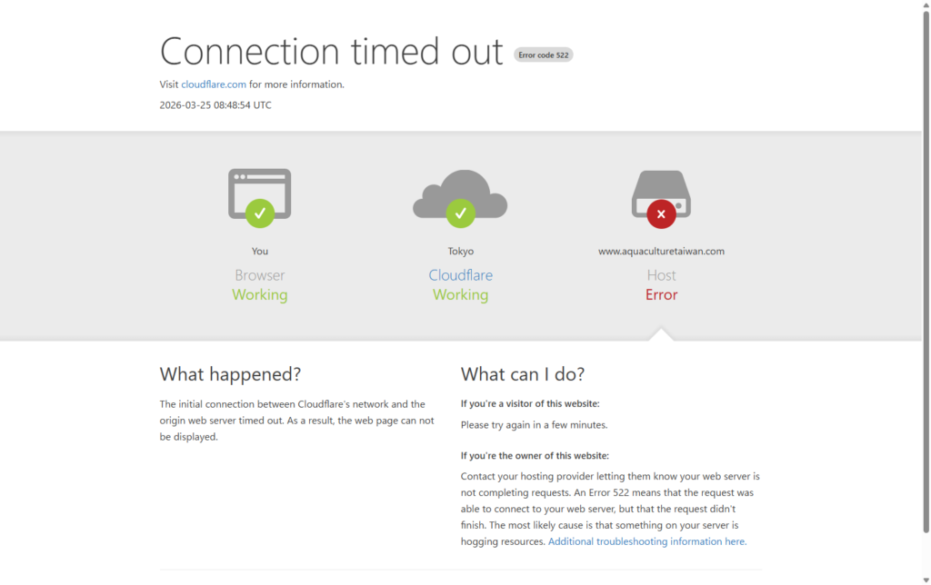Click the scrollbar down arrow

(926, 579)
